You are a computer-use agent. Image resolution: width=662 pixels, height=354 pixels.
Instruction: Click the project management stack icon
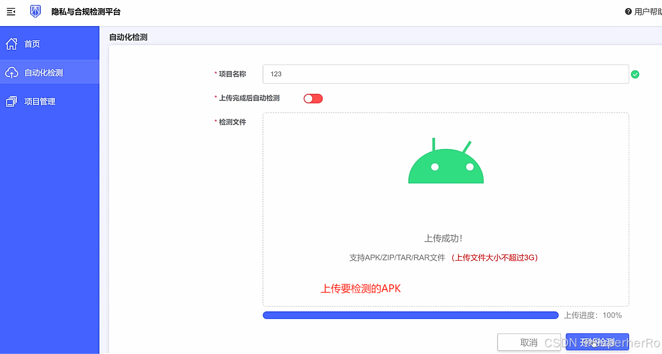(x=11, y=101)
